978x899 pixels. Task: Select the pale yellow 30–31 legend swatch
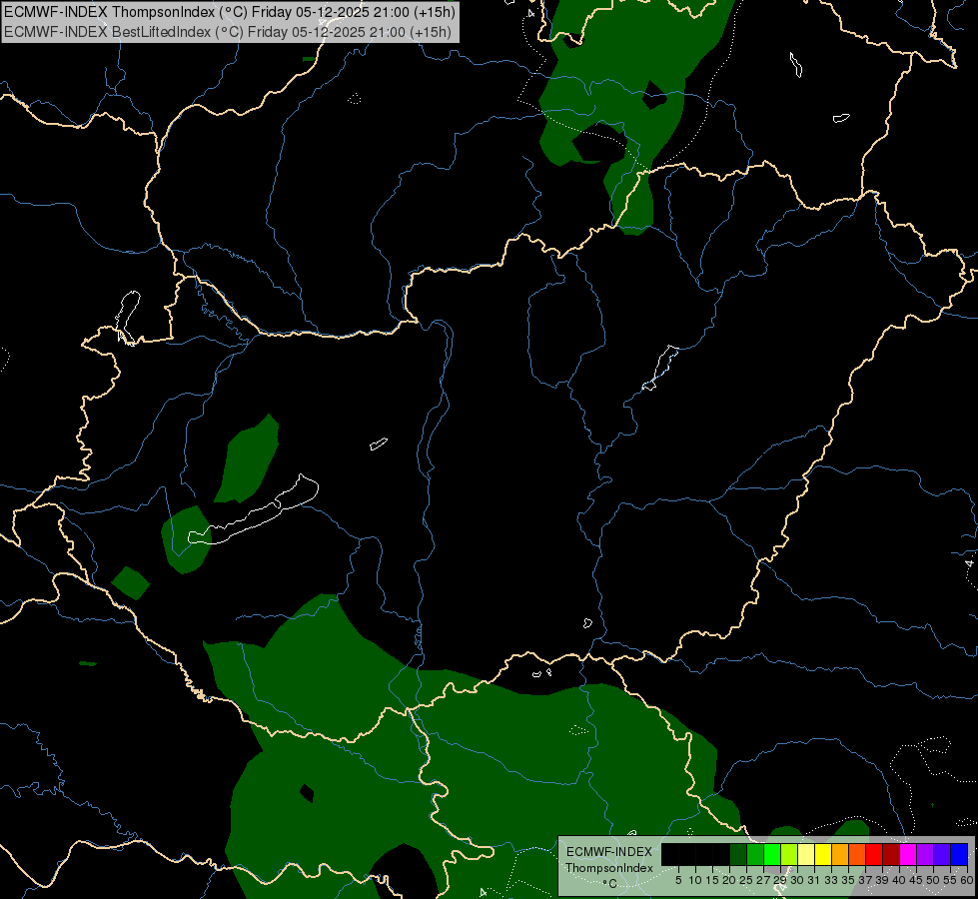click(806, 854)
